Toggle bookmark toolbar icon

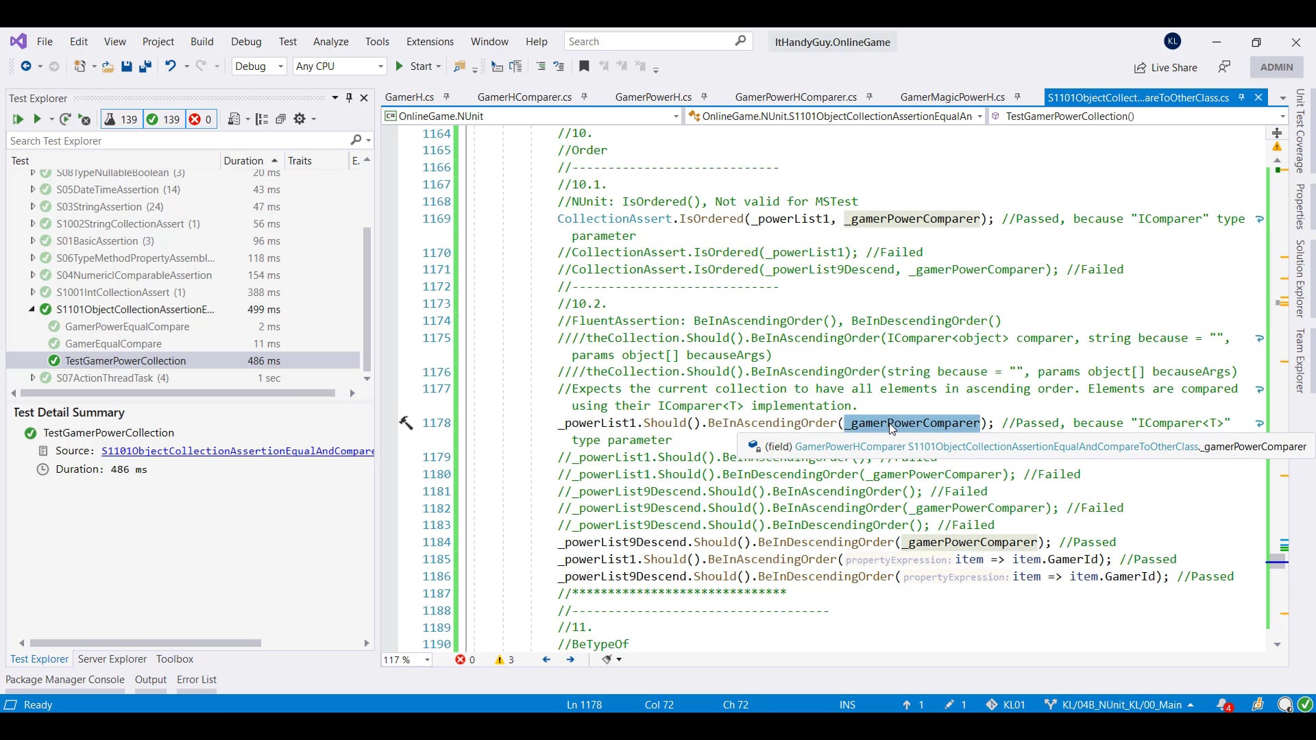584,66
